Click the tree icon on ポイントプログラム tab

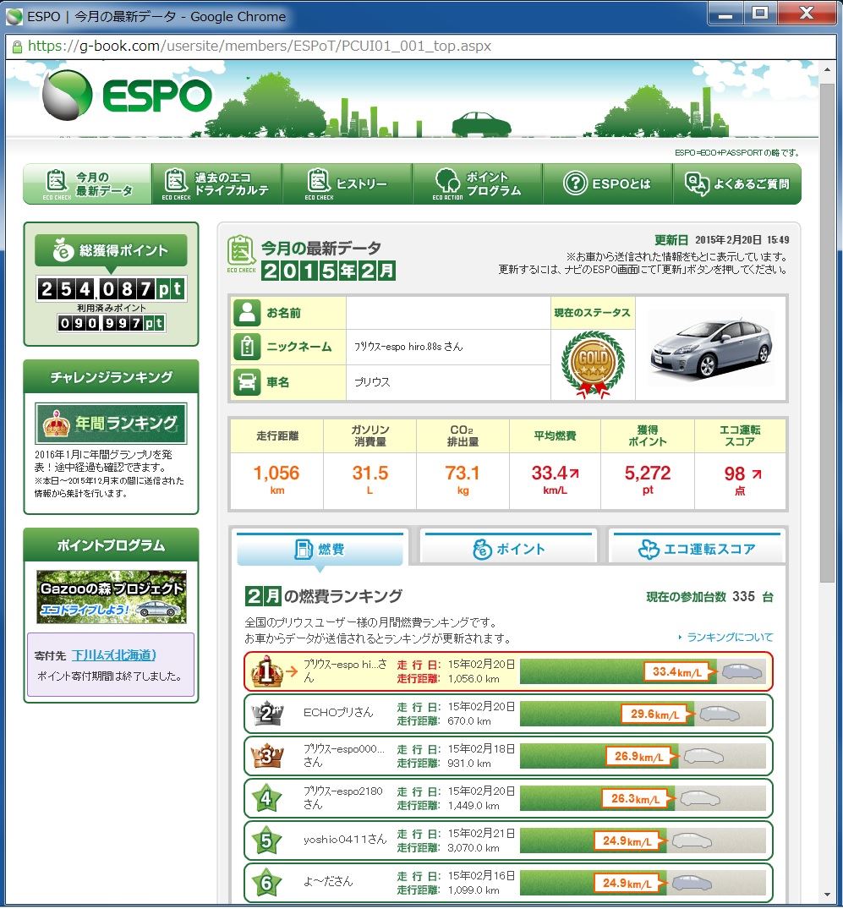click(447, 180)
